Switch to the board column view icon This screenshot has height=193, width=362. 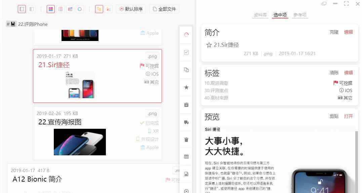tap(70, 9)
